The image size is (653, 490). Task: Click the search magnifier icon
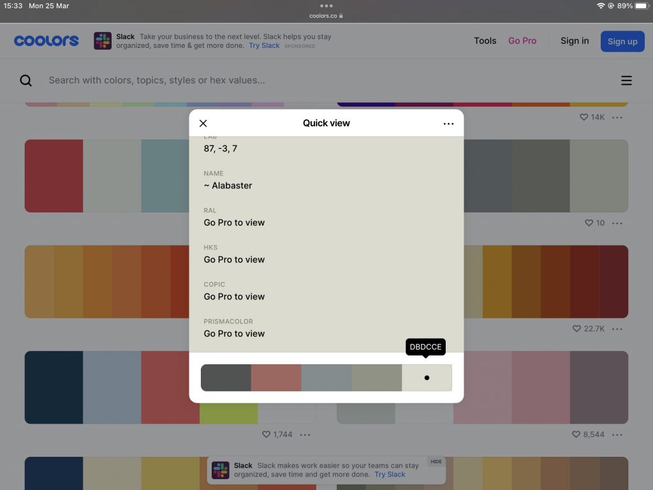click(x=26, y=80)
